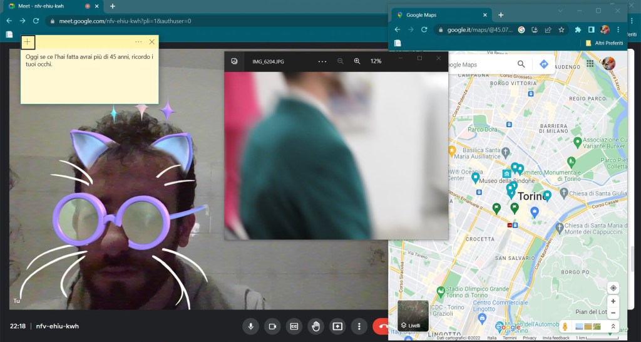Click the Privacy link on map footer
Viewport: 641px width, 342px height.
pyautogui.click(x=530, y=338)
